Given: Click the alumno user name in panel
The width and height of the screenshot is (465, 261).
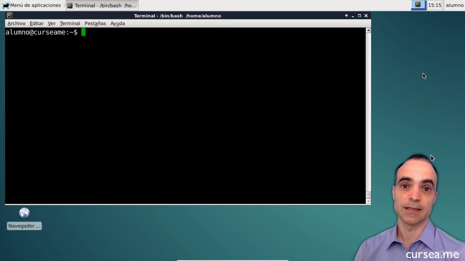Looking at the screenshot, I should pyautogui.click(x=455, y=5).
